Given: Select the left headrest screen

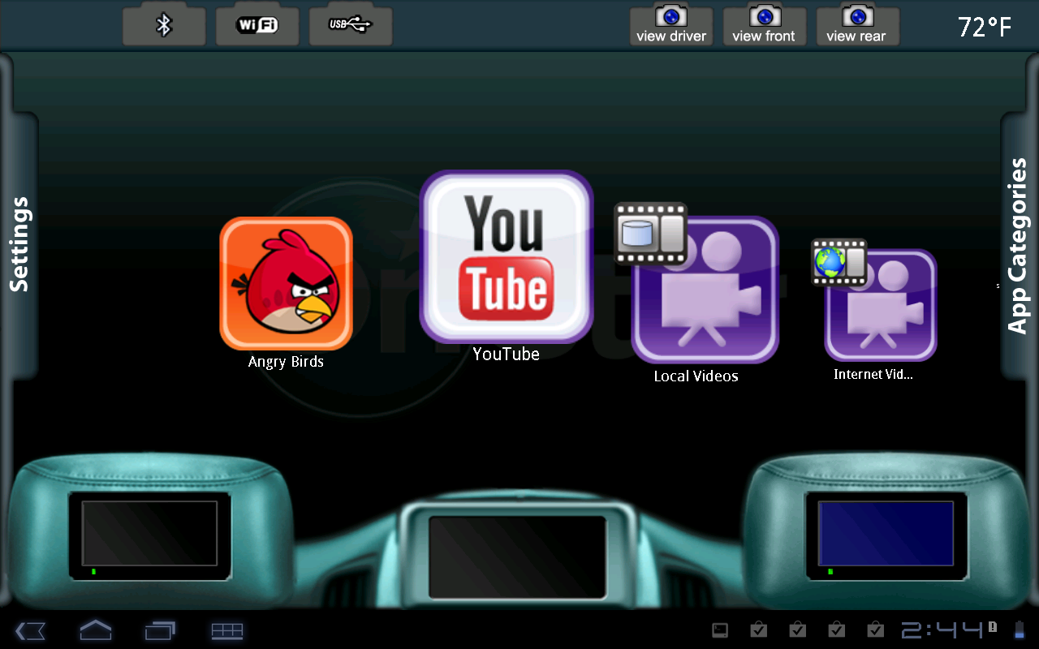Looking at the screenshot, I should 149,535.
